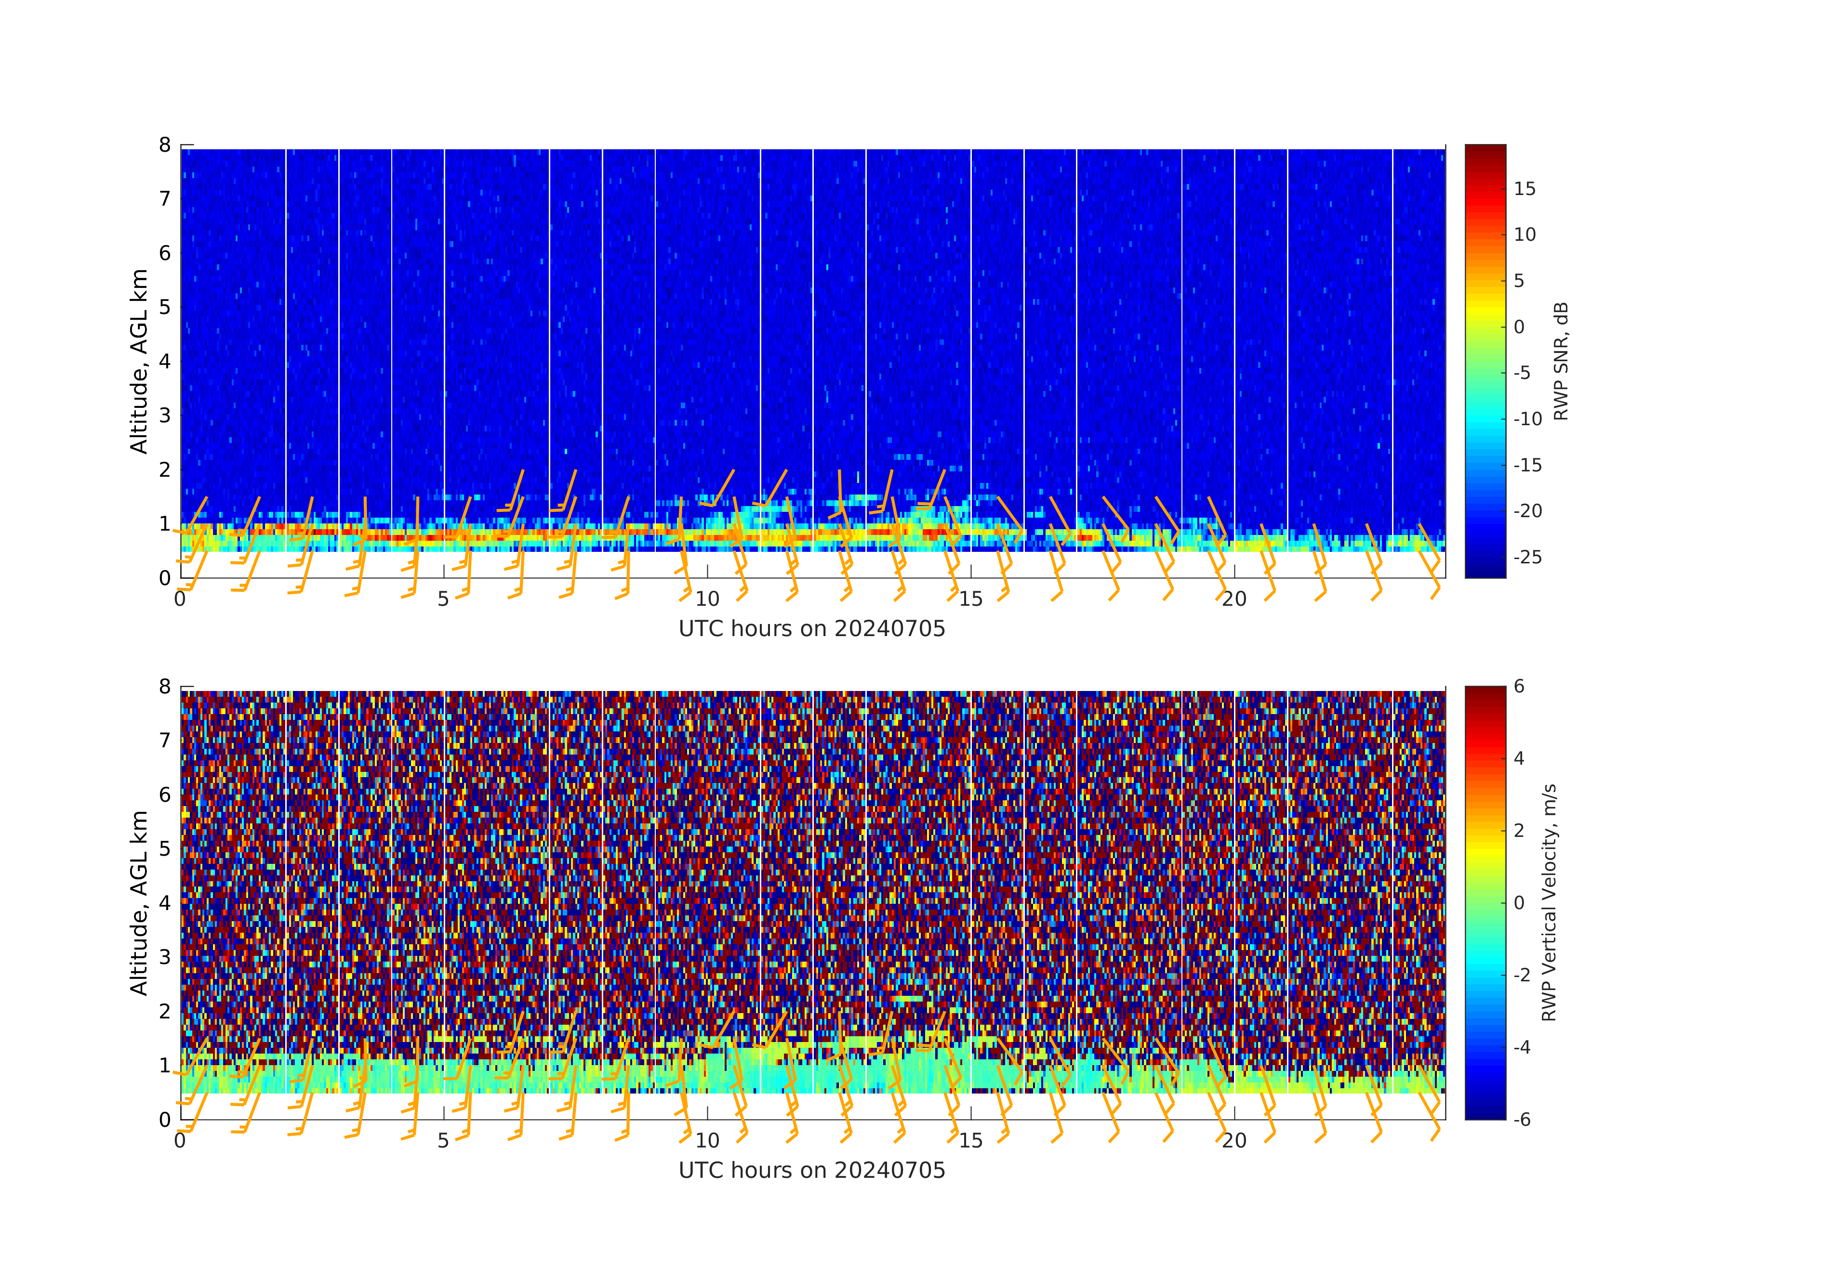The height and width of the screenshot is (1264, 1843).
Task: Click altitude tick 8 on top plot
Action: [x=165, y=145]
